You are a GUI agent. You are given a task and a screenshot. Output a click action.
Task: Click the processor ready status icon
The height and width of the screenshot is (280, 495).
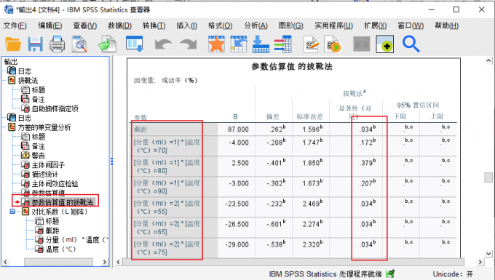tap(390, 273)
